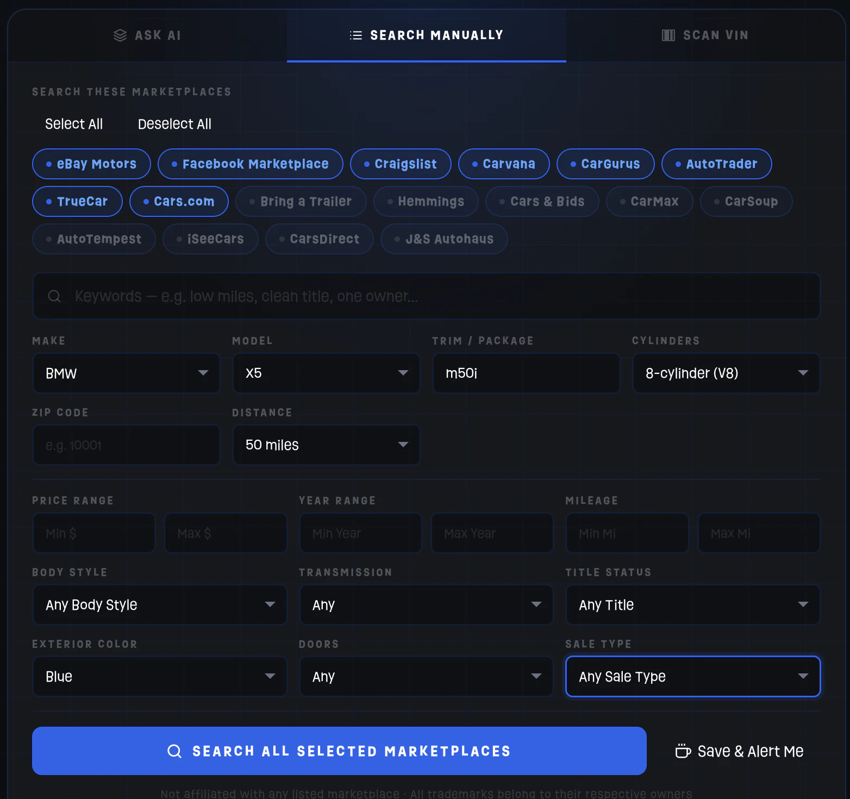Click Select All marketplaces
This screenshot has width=850, height=799.
pyautogui.click(x=74, y=124)
